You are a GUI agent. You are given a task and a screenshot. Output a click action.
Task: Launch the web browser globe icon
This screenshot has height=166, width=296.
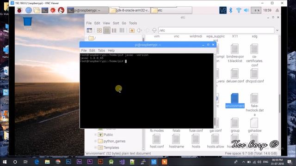[x=29, y=10]
